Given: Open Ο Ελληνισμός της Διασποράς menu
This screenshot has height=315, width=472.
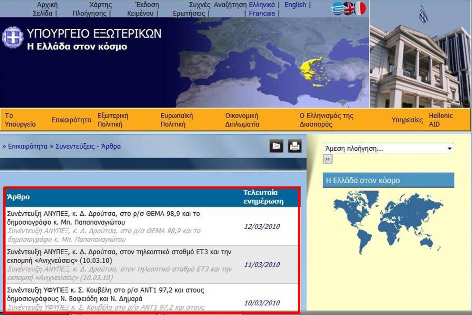Looking at the screenshot, I should coord(326,120).
